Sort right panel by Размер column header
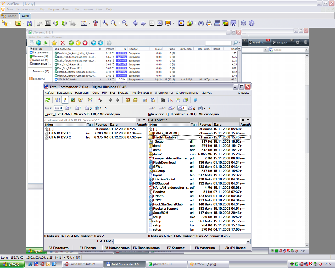 [x=205, y=125]
